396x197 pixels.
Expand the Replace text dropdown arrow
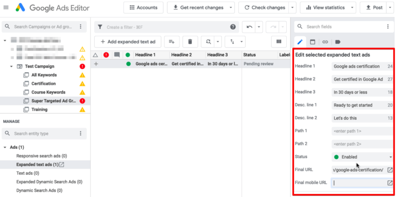tap(218, 42)
